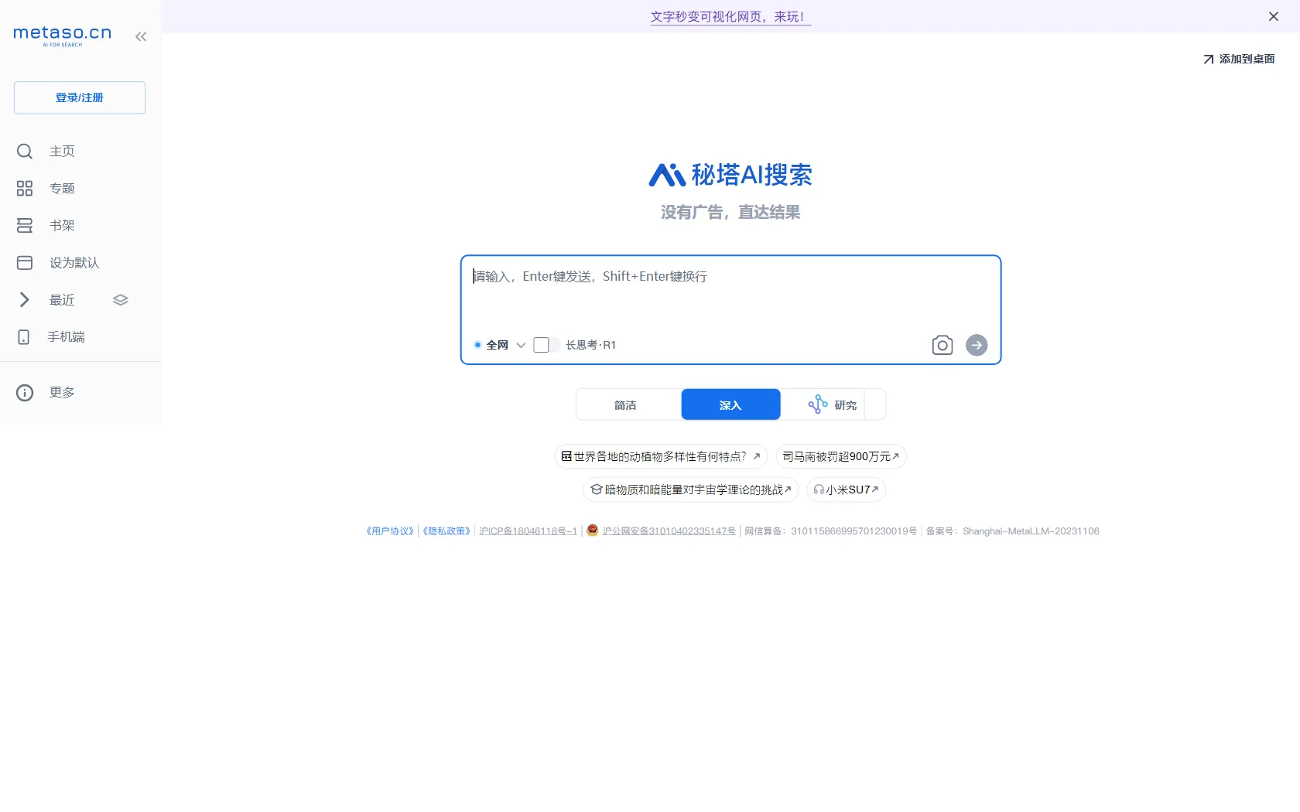Click the metaso.cn logo
1300x812 pixels.
(63, 36)
